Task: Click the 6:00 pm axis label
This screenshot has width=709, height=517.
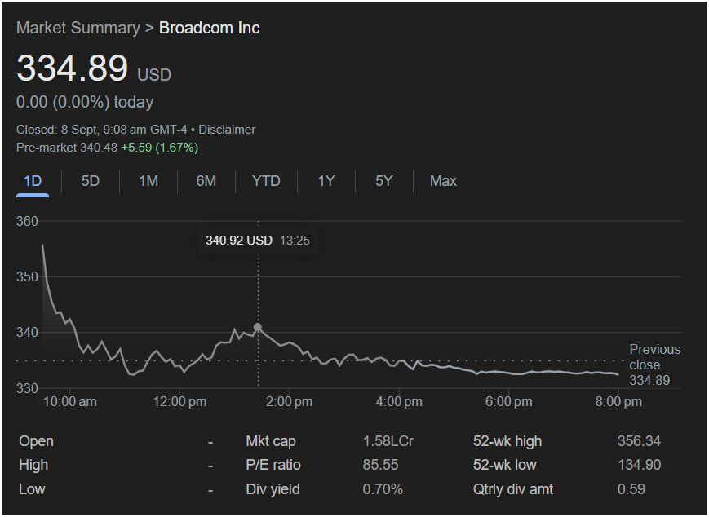Action: coord(508,402)
